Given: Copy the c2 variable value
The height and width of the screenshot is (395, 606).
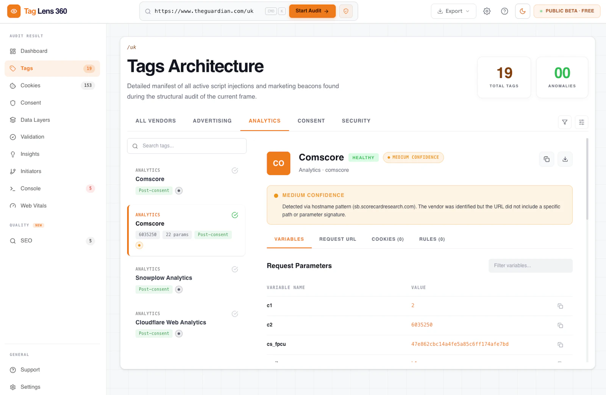Looking at the screenshot, I should coord(560,325).
